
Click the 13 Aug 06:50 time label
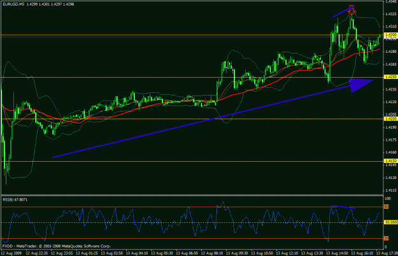point(187,253)
